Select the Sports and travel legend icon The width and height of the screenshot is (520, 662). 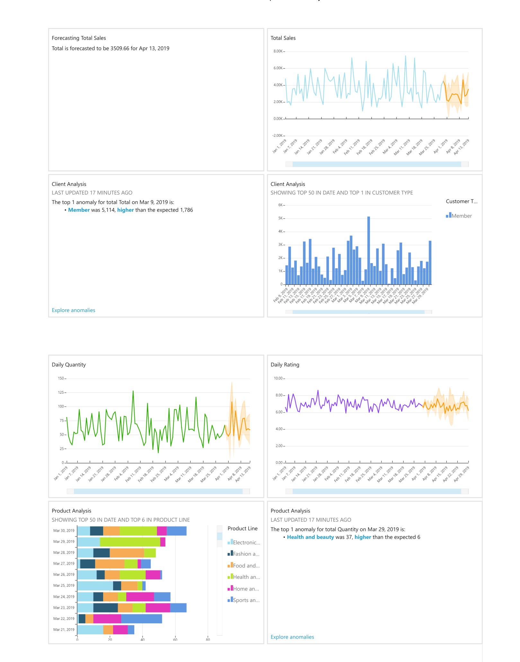click(x=230, y=600)
